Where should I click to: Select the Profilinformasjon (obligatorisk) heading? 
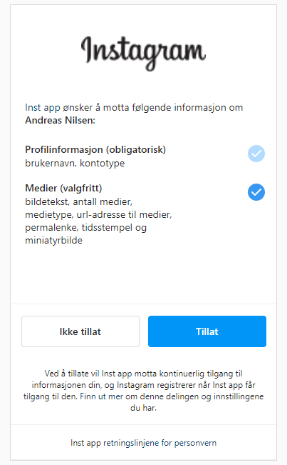pos(95,149)
